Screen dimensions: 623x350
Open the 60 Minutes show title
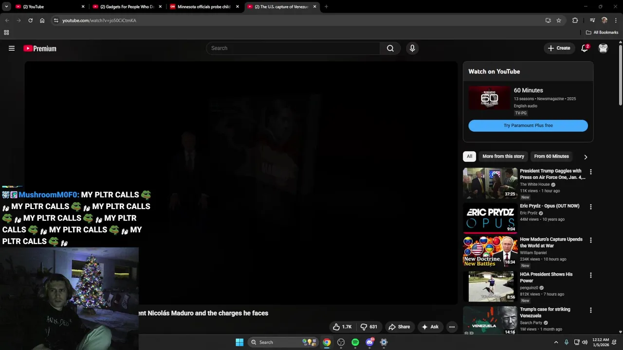pyautogui.click(x=528, y=90)
